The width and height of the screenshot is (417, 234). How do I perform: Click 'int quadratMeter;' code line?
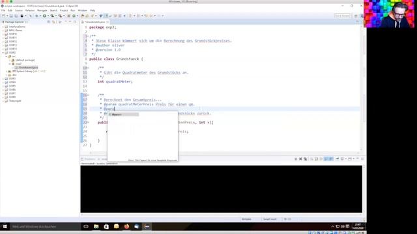pyautogui.click(x=115, y=81)
